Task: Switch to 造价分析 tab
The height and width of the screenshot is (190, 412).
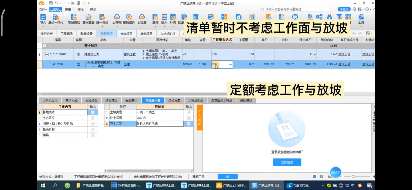Action: [x=47, y=34]
